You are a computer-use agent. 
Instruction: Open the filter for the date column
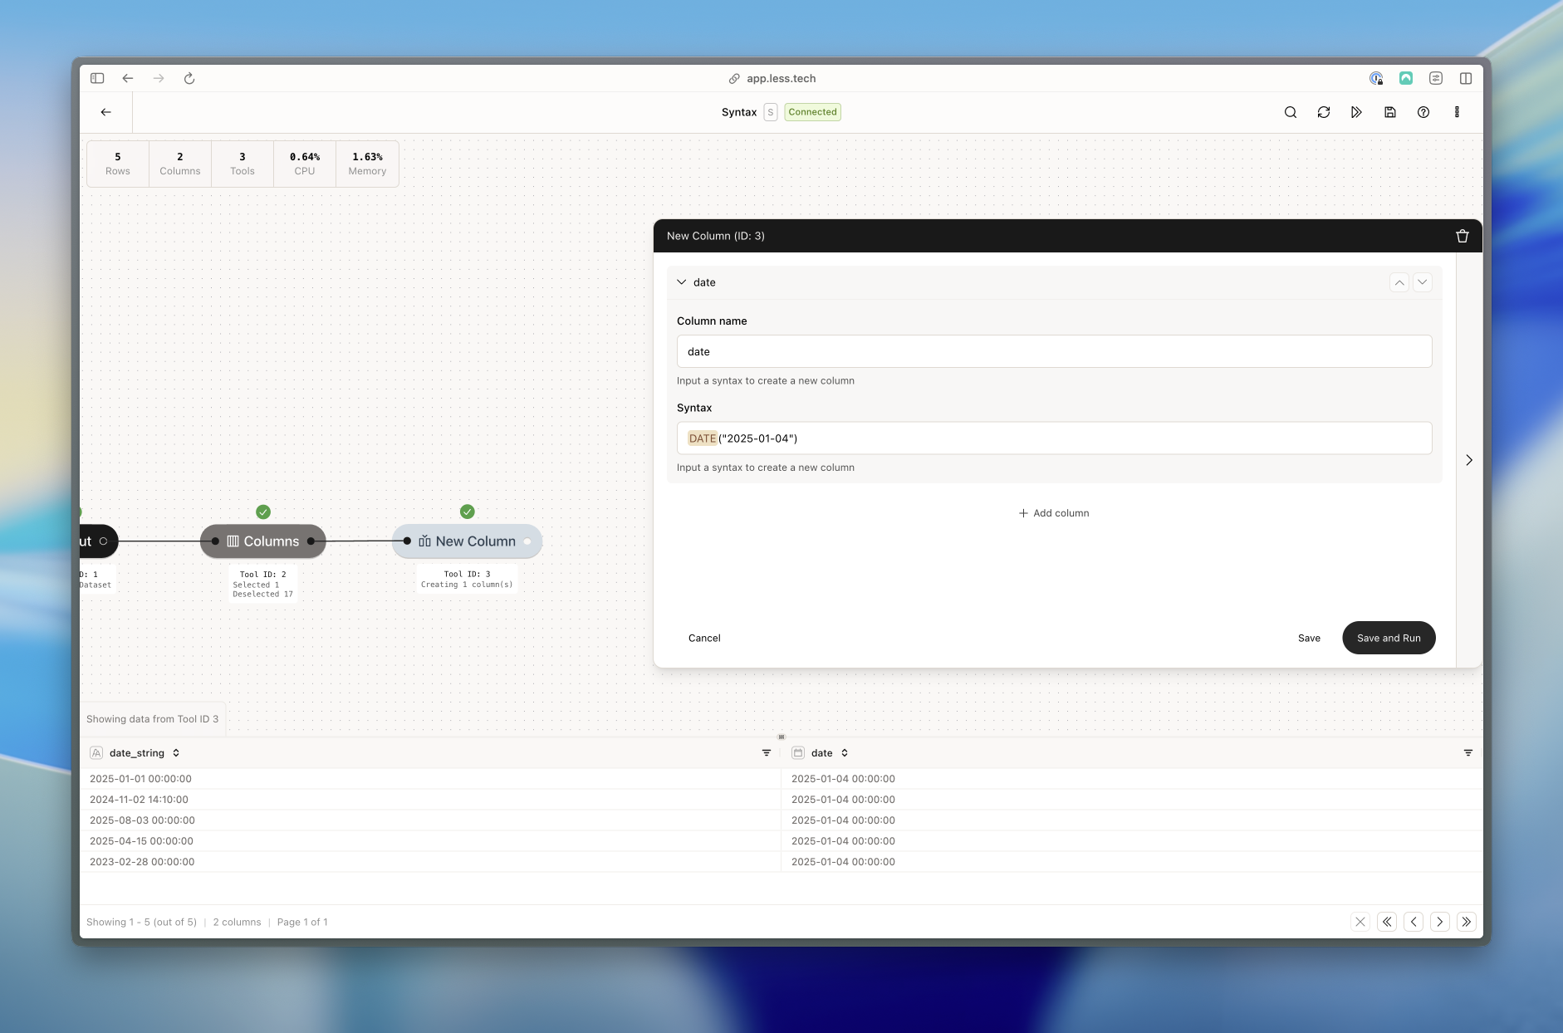pos(1468,753)
